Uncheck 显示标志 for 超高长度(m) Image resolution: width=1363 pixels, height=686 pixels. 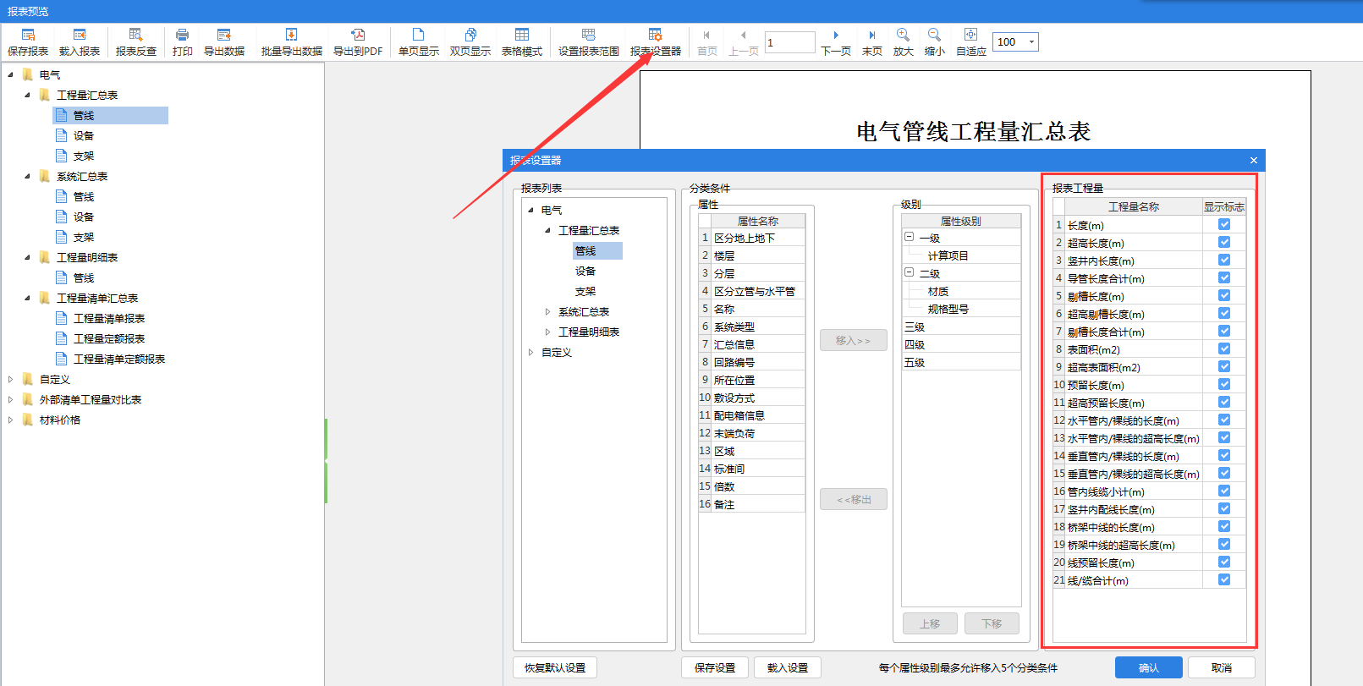tap(1224, 243)
